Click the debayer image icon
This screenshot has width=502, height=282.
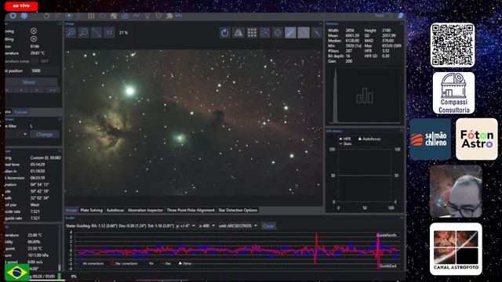pos(304,33)
